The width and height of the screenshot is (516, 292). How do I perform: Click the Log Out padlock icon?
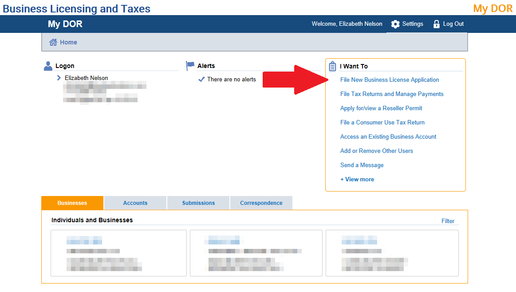pyautogui.click(x=437, y=24)
